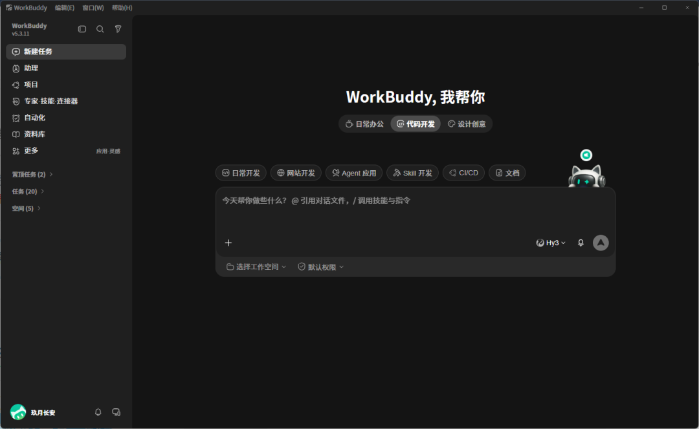Click the teal speaker bubble above mascot

coord(586,155)
